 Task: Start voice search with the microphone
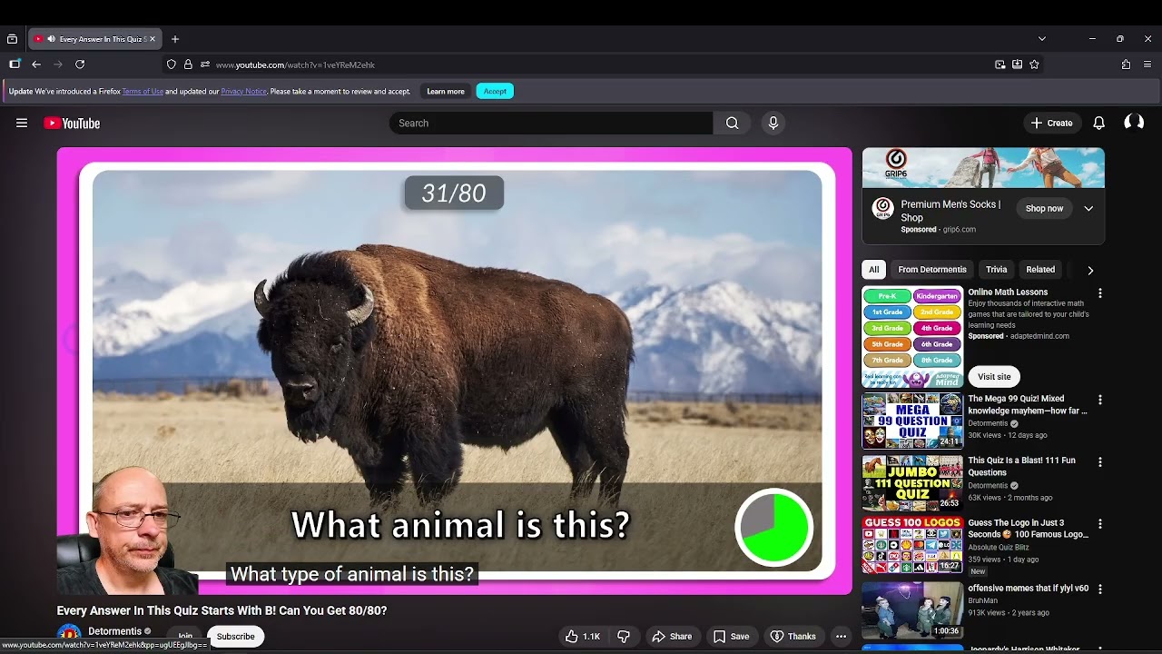tap(773, 124)
